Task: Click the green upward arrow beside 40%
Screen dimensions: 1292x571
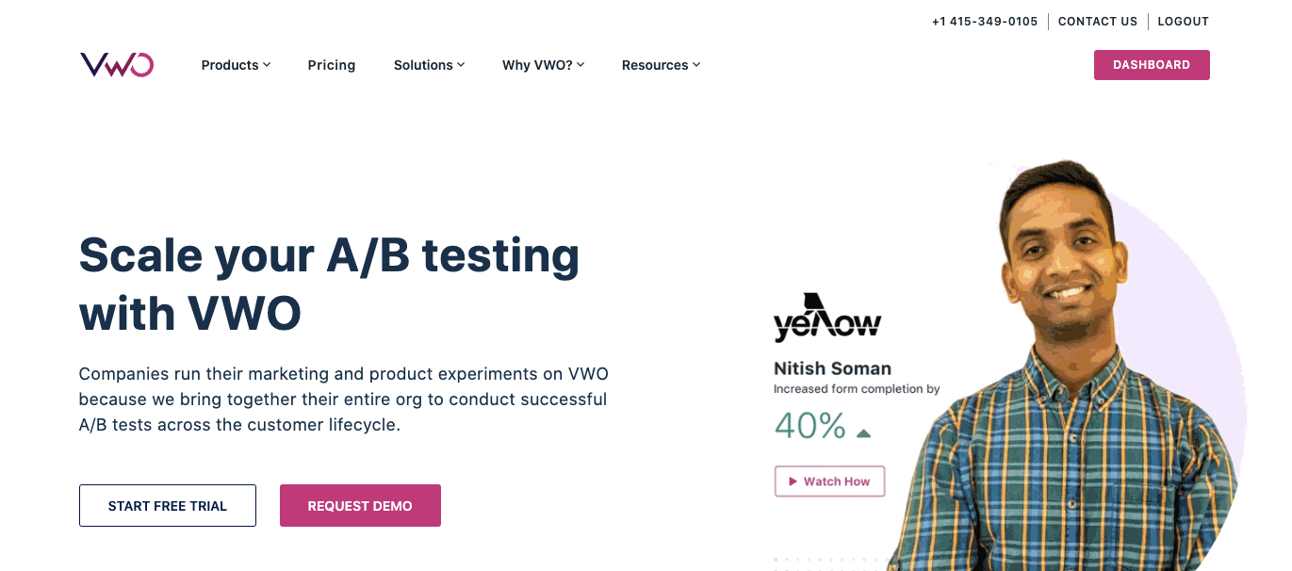Action: (x=863, y=433)
